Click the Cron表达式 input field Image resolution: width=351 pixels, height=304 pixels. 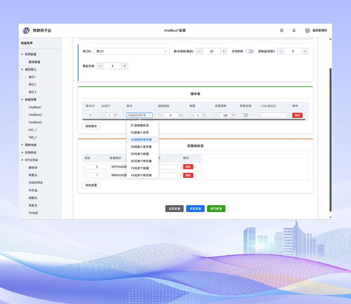coord(274,115)
